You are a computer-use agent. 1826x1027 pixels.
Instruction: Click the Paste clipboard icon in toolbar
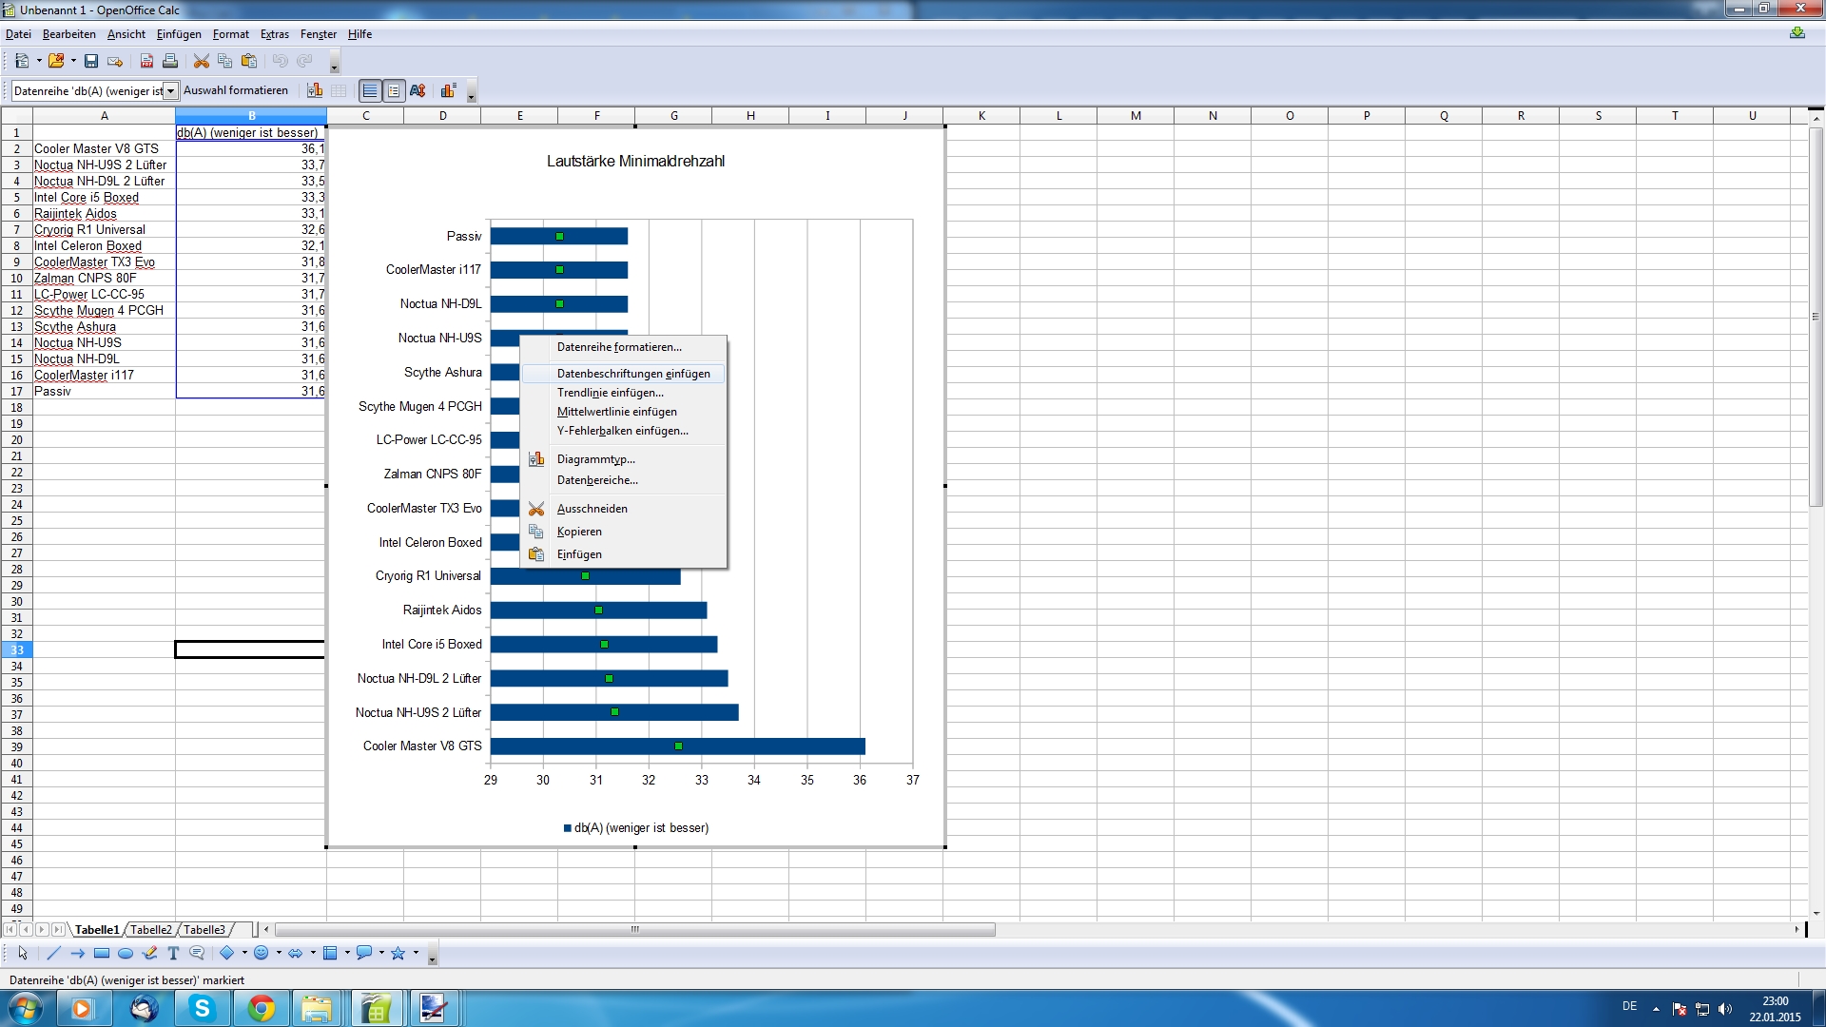249,61
